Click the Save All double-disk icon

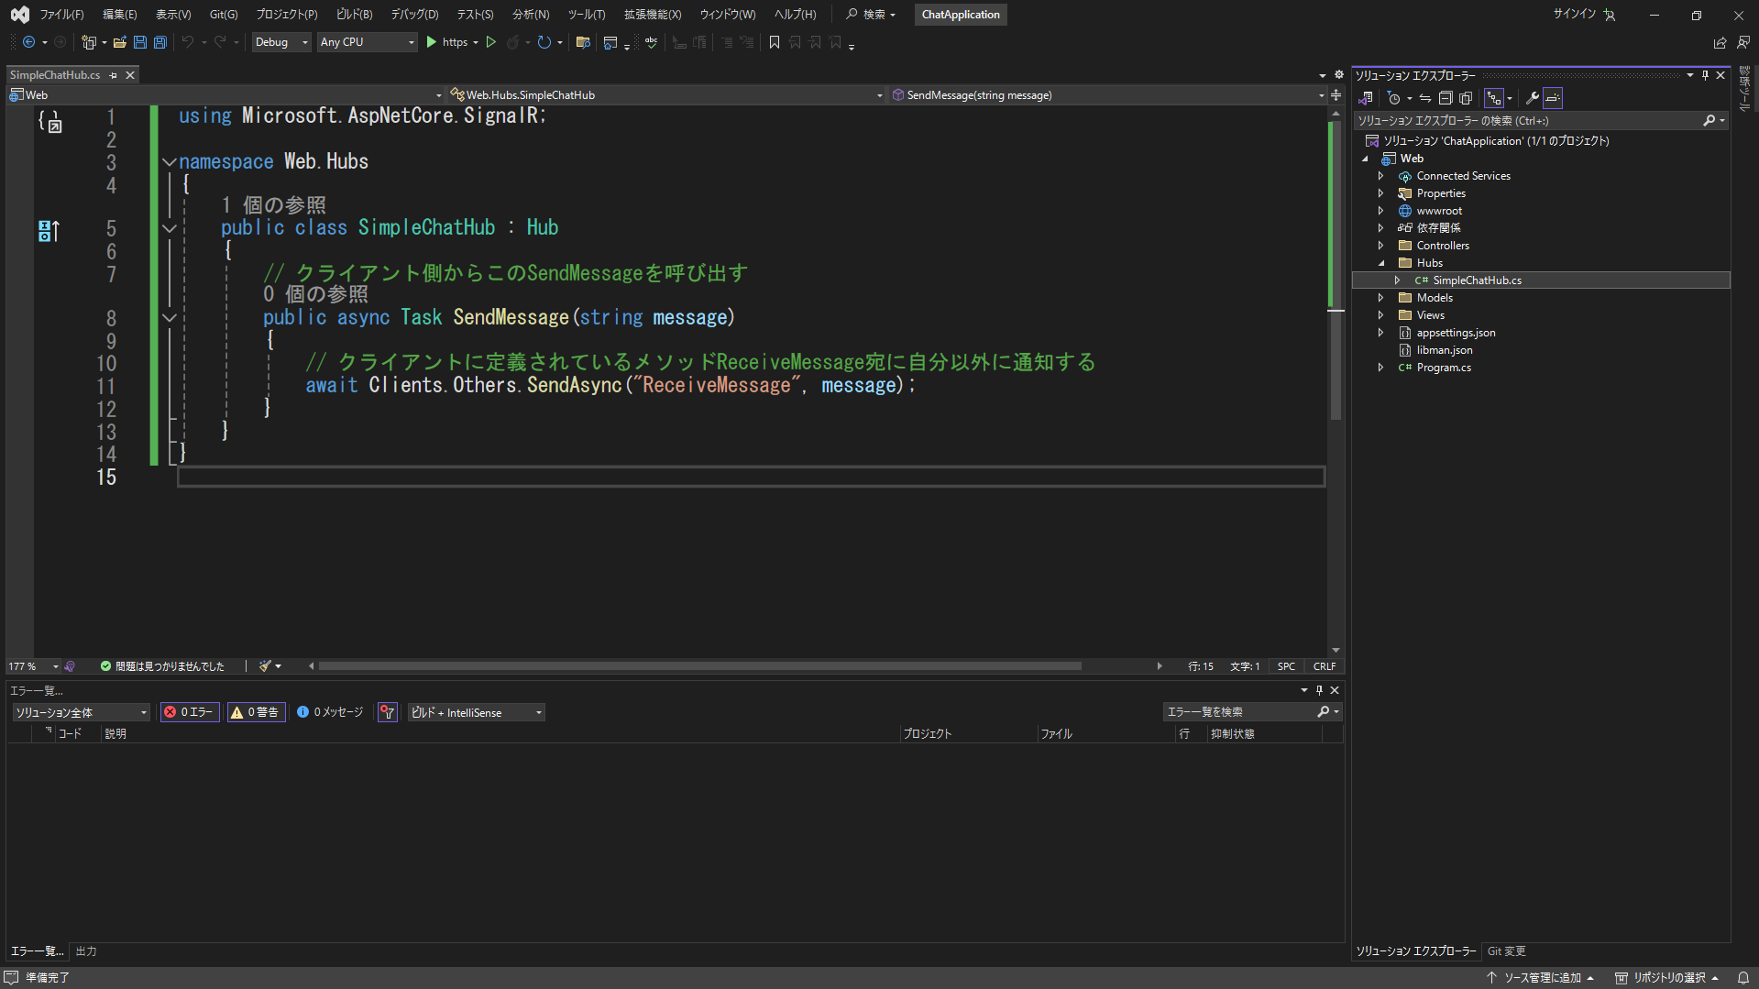tap(160, 42)
